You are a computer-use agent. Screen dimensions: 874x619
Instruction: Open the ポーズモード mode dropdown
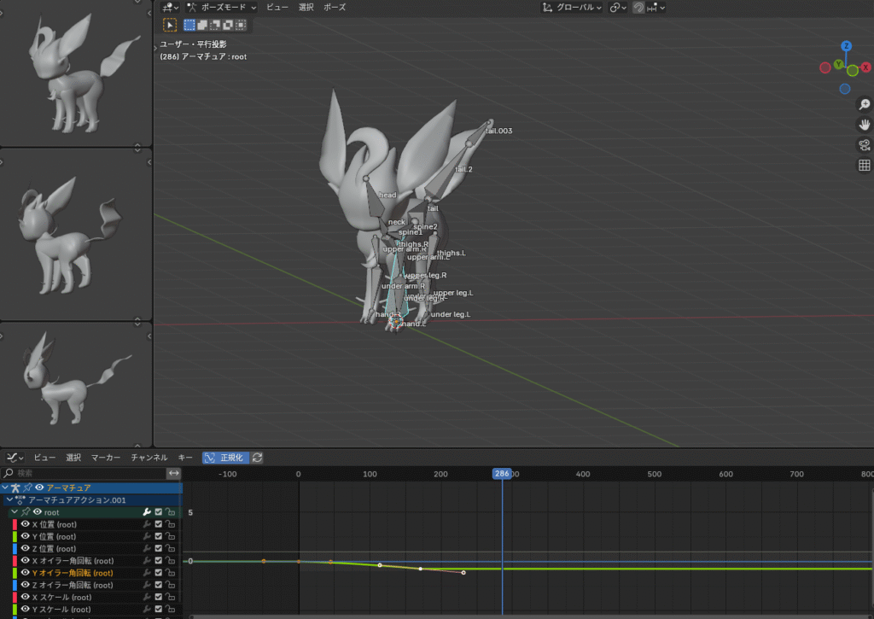click(221, 7)
